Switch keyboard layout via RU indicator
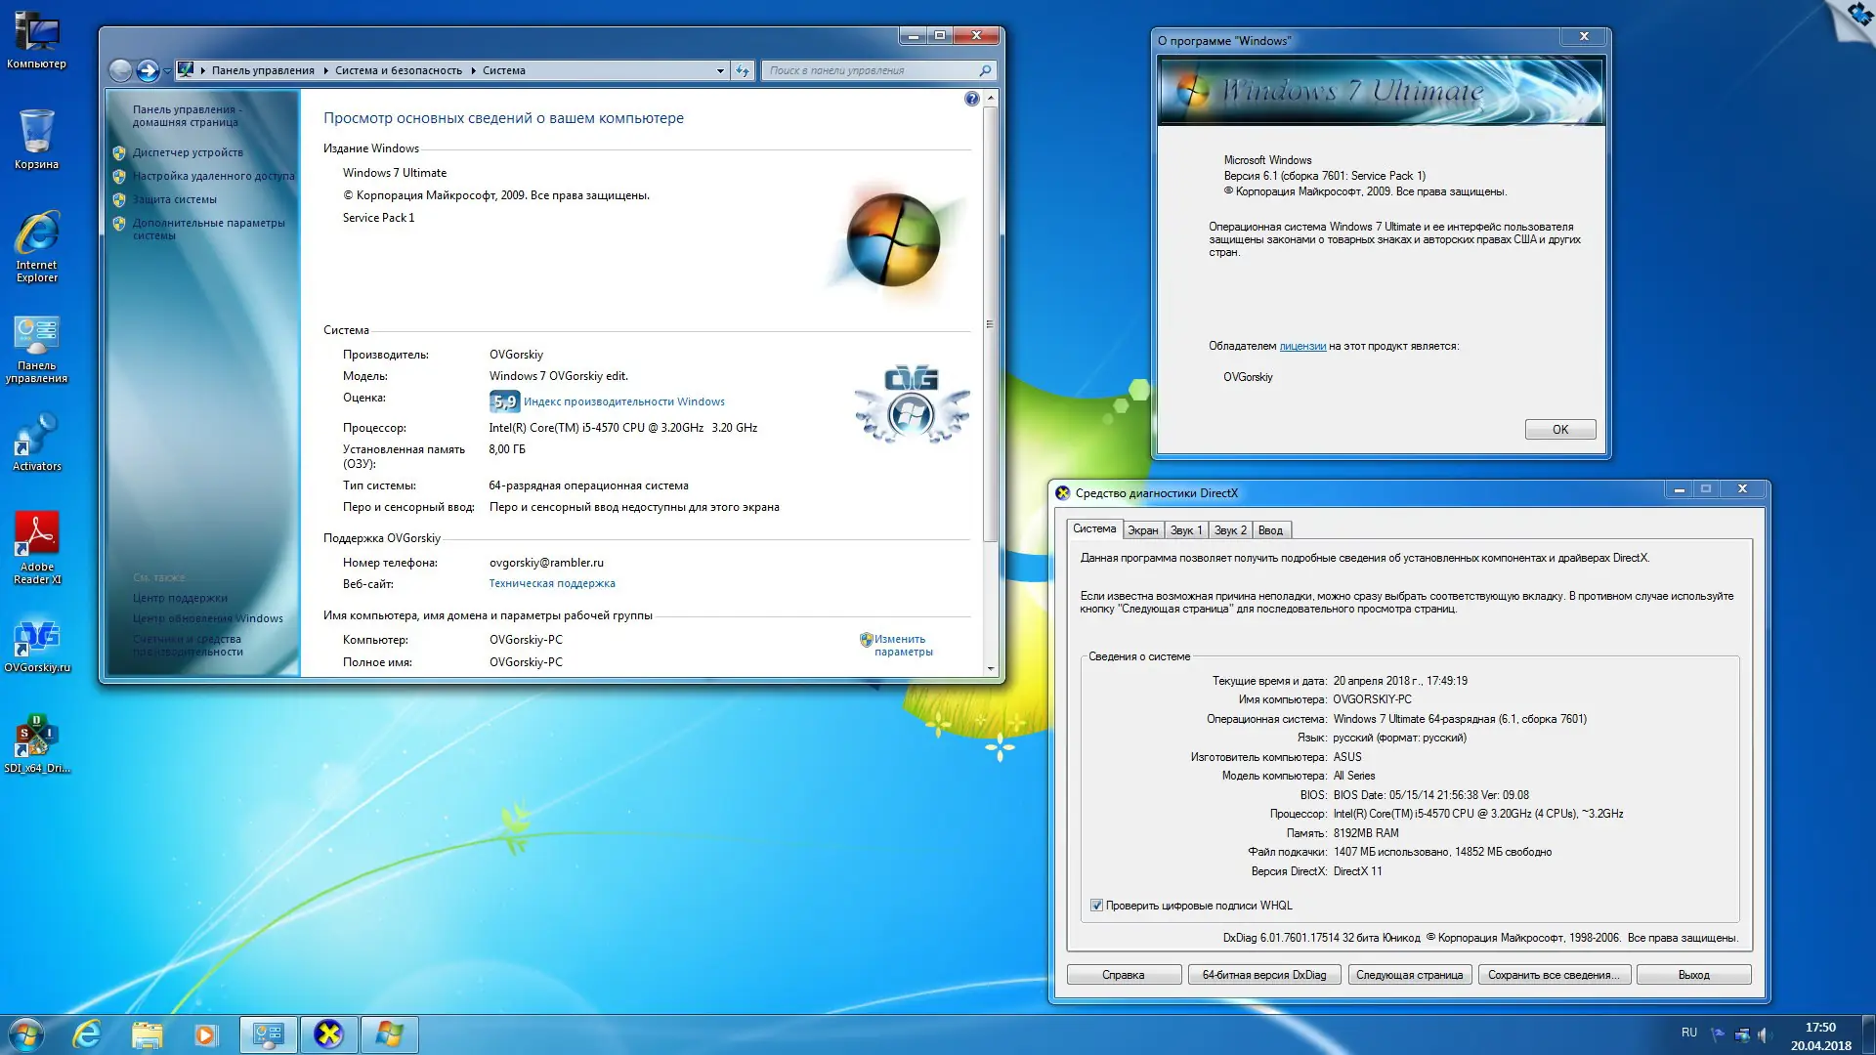1876x1055 pixels. 1689,1032
